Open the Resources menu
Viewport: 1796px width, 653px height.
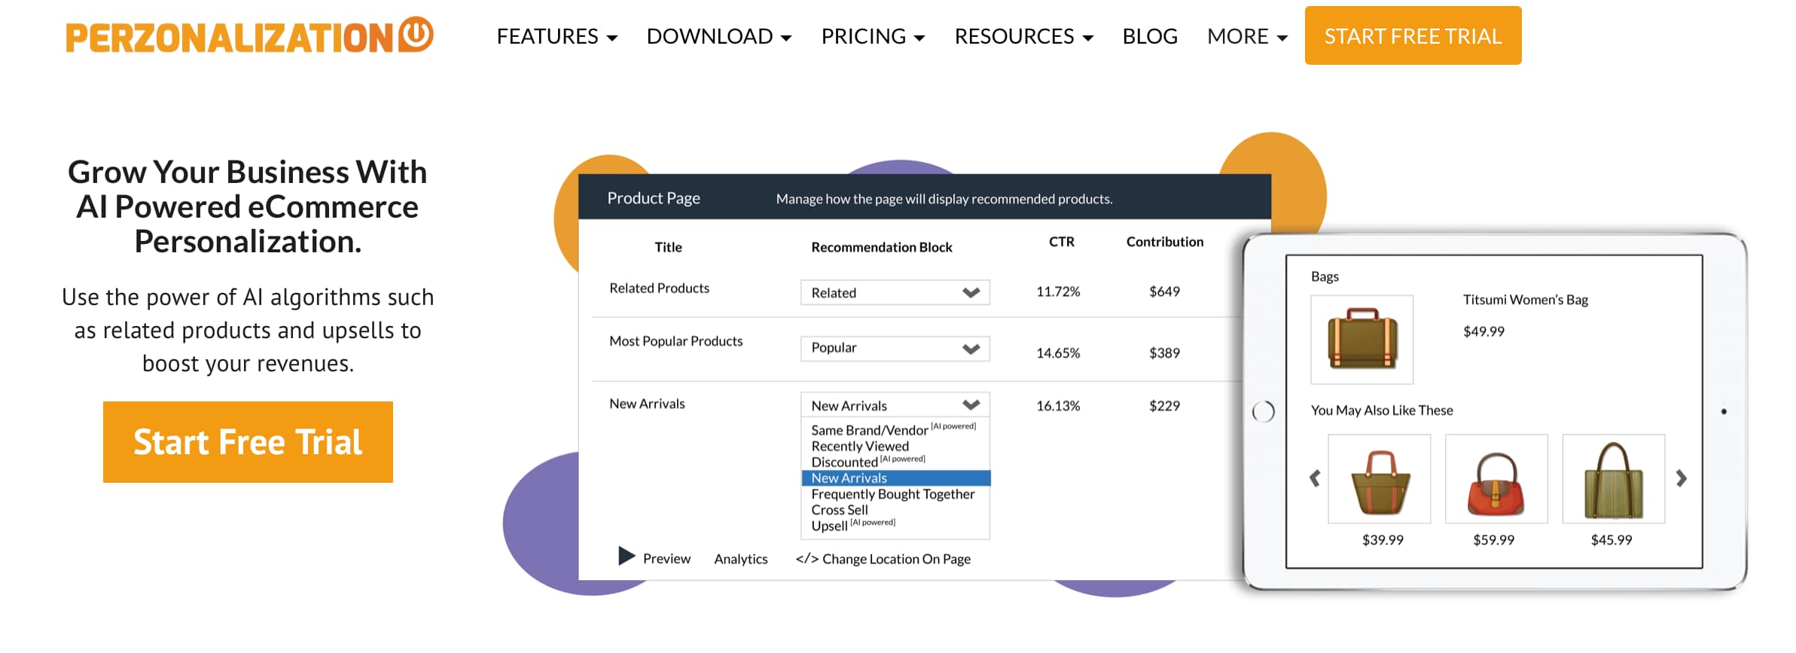tap(1023, 36)
